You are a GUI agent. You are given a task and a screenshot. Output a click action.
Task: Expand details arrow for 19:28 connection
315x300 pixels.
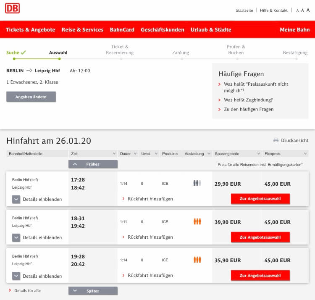tap(16, 276)
